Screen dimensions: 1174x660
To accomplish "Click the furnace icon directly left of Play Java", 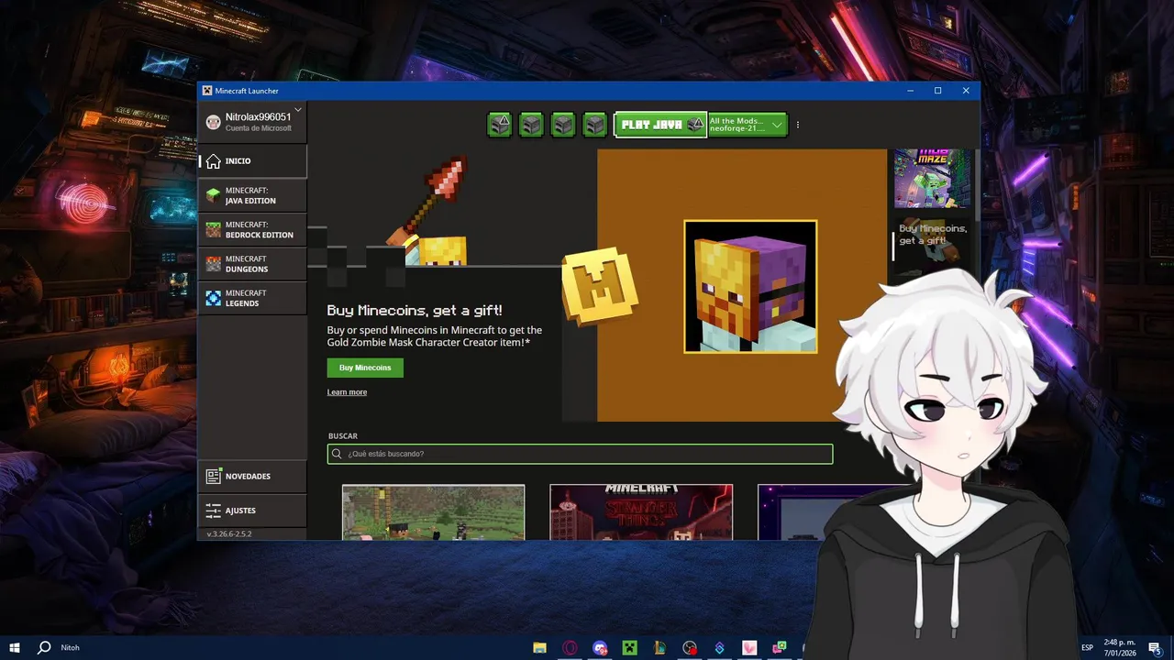I will [595, 125].
